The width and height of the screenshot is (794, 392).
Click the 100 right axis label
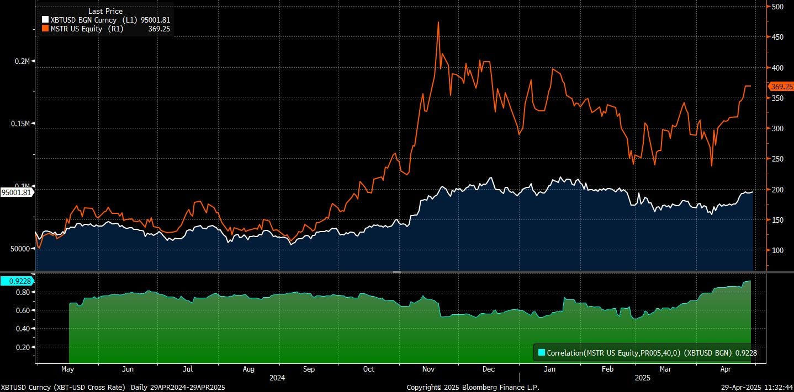(777, 250)
